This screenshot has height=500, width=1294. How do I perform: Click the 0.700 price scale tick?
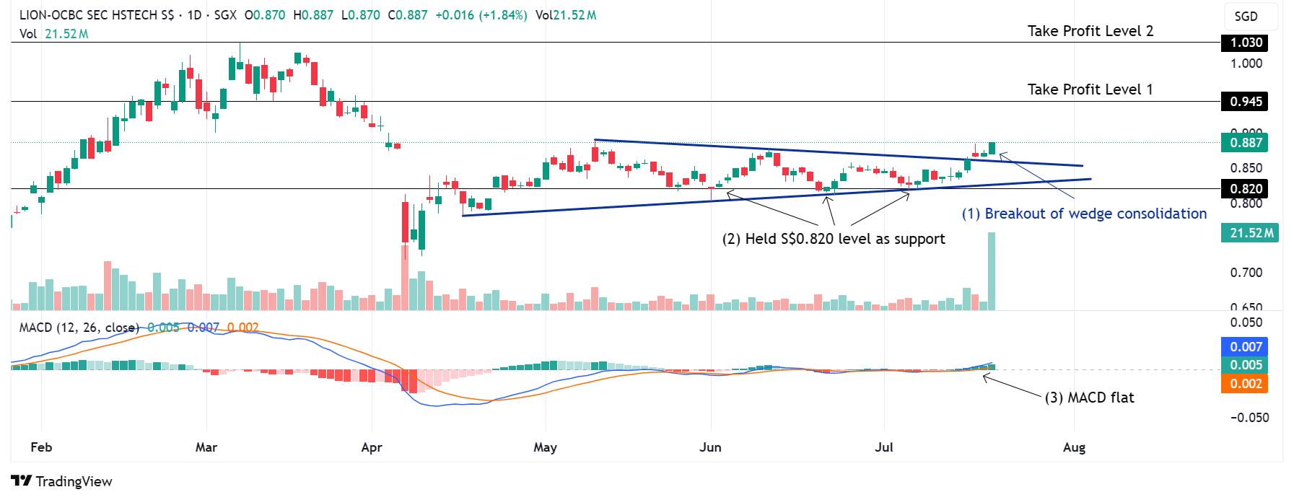[x=1246, y=273]
